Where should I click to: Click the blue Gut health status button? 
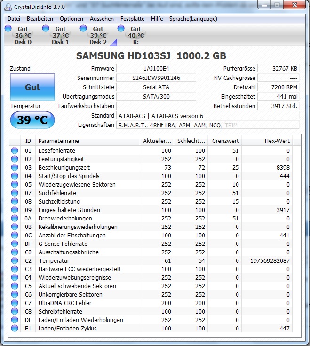(x=32, y=87)
